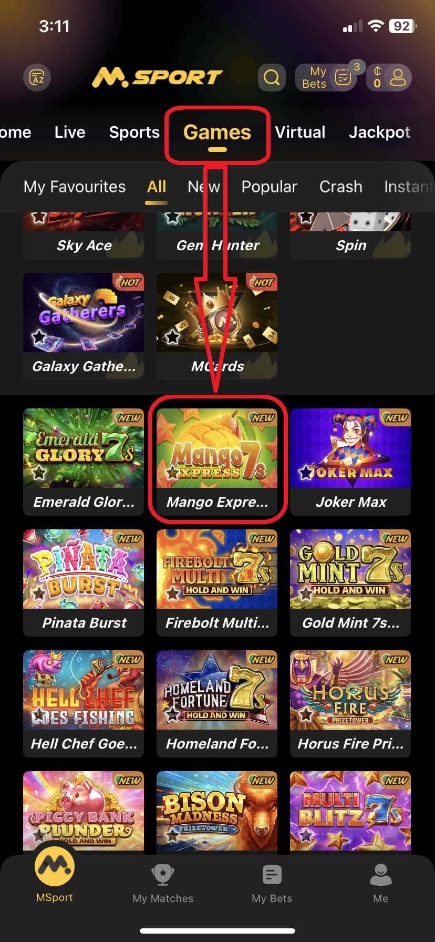Screen dimensions: 435x942
Task: Select the Crash games filter
Action: pos(341,187)
